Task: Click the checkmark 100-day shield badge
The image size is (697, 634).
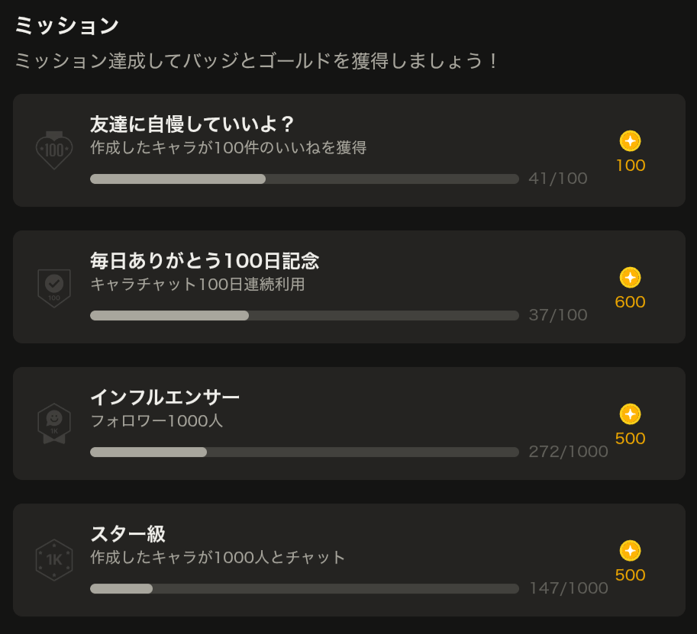Action: point(54,287)
